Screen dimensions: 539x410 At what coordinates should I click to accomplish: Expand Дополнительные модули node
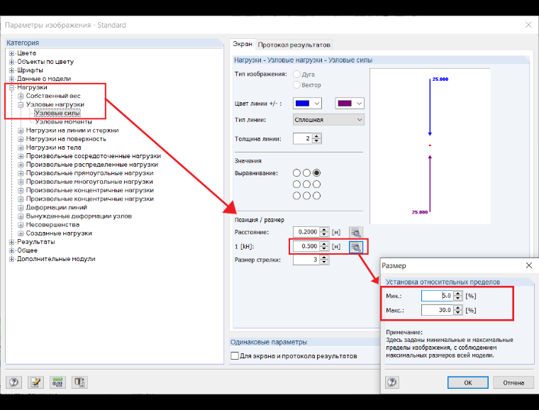coord(11,259)
